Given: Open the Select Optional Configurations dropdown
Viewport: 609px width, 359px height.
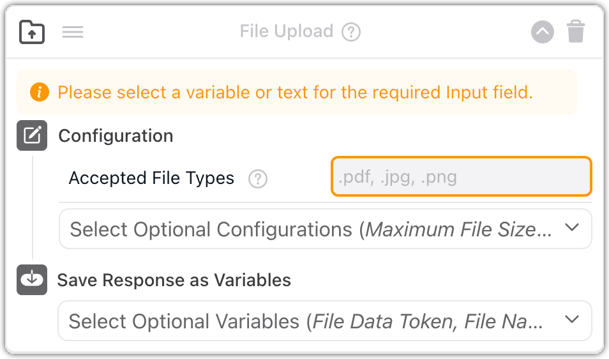Looking at the screenshot, I should (312, 229).
